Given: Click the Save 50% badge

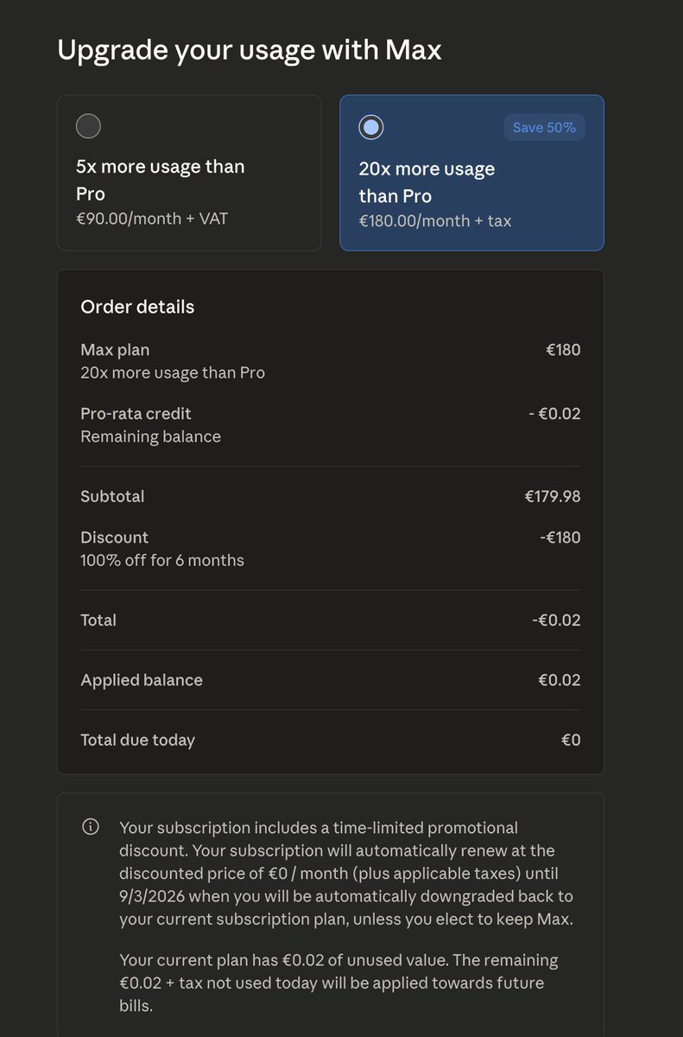Looking at the screenshot, I should [x=544, y=128].
